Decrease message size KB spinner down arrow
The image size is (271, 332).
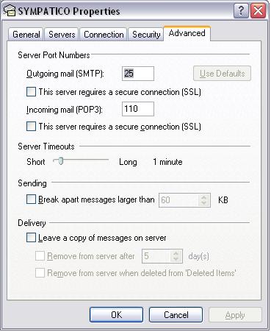click(x=203, y=203)
